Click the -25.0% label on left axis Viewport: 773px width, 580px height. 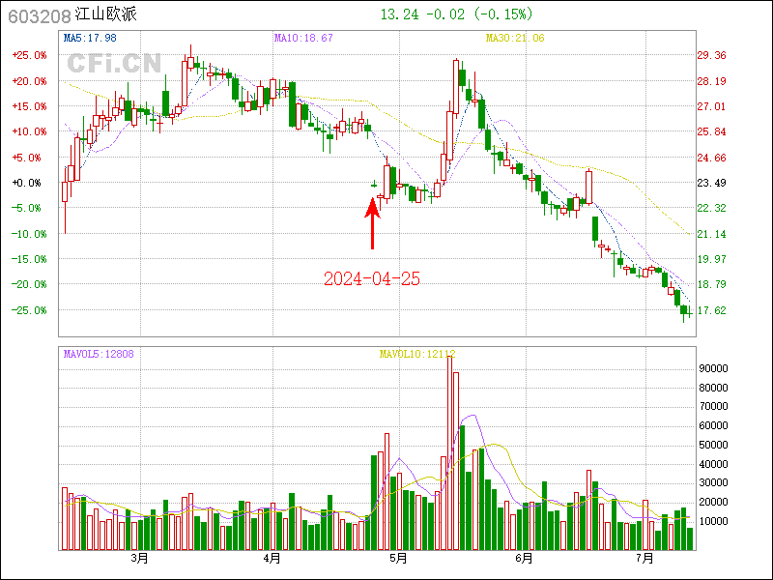[29, 310]
